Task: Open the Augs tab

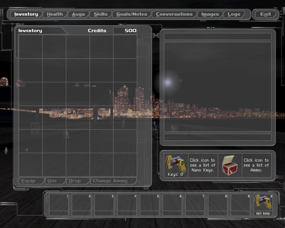Action: (x=78, y=14)
